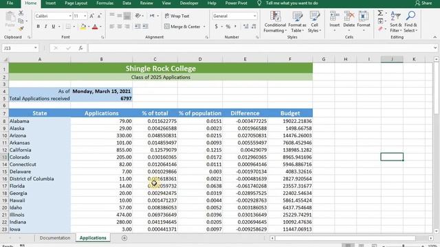Open the General number format dropdown
Screen dimensions: 440x247
coord(254,16)
